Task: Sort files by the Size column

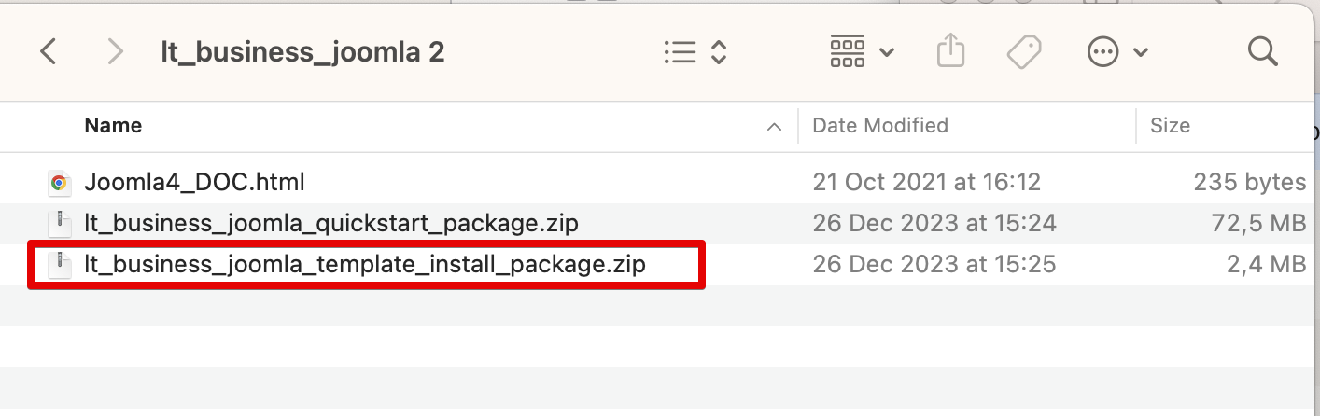Action: [x=1170, y=126]
